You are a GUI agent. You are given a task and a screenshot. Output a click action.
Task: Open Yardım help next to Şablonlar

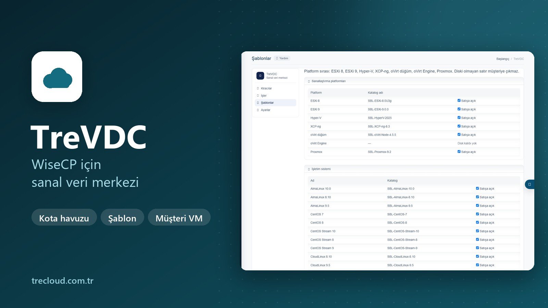click(282, 59)
